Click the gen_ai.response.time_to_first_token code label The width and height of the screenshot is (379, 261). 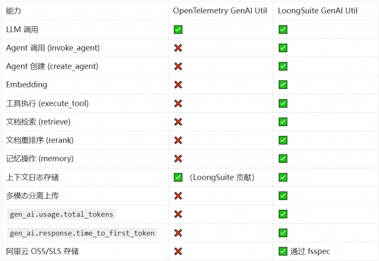[x=82, y=233]
